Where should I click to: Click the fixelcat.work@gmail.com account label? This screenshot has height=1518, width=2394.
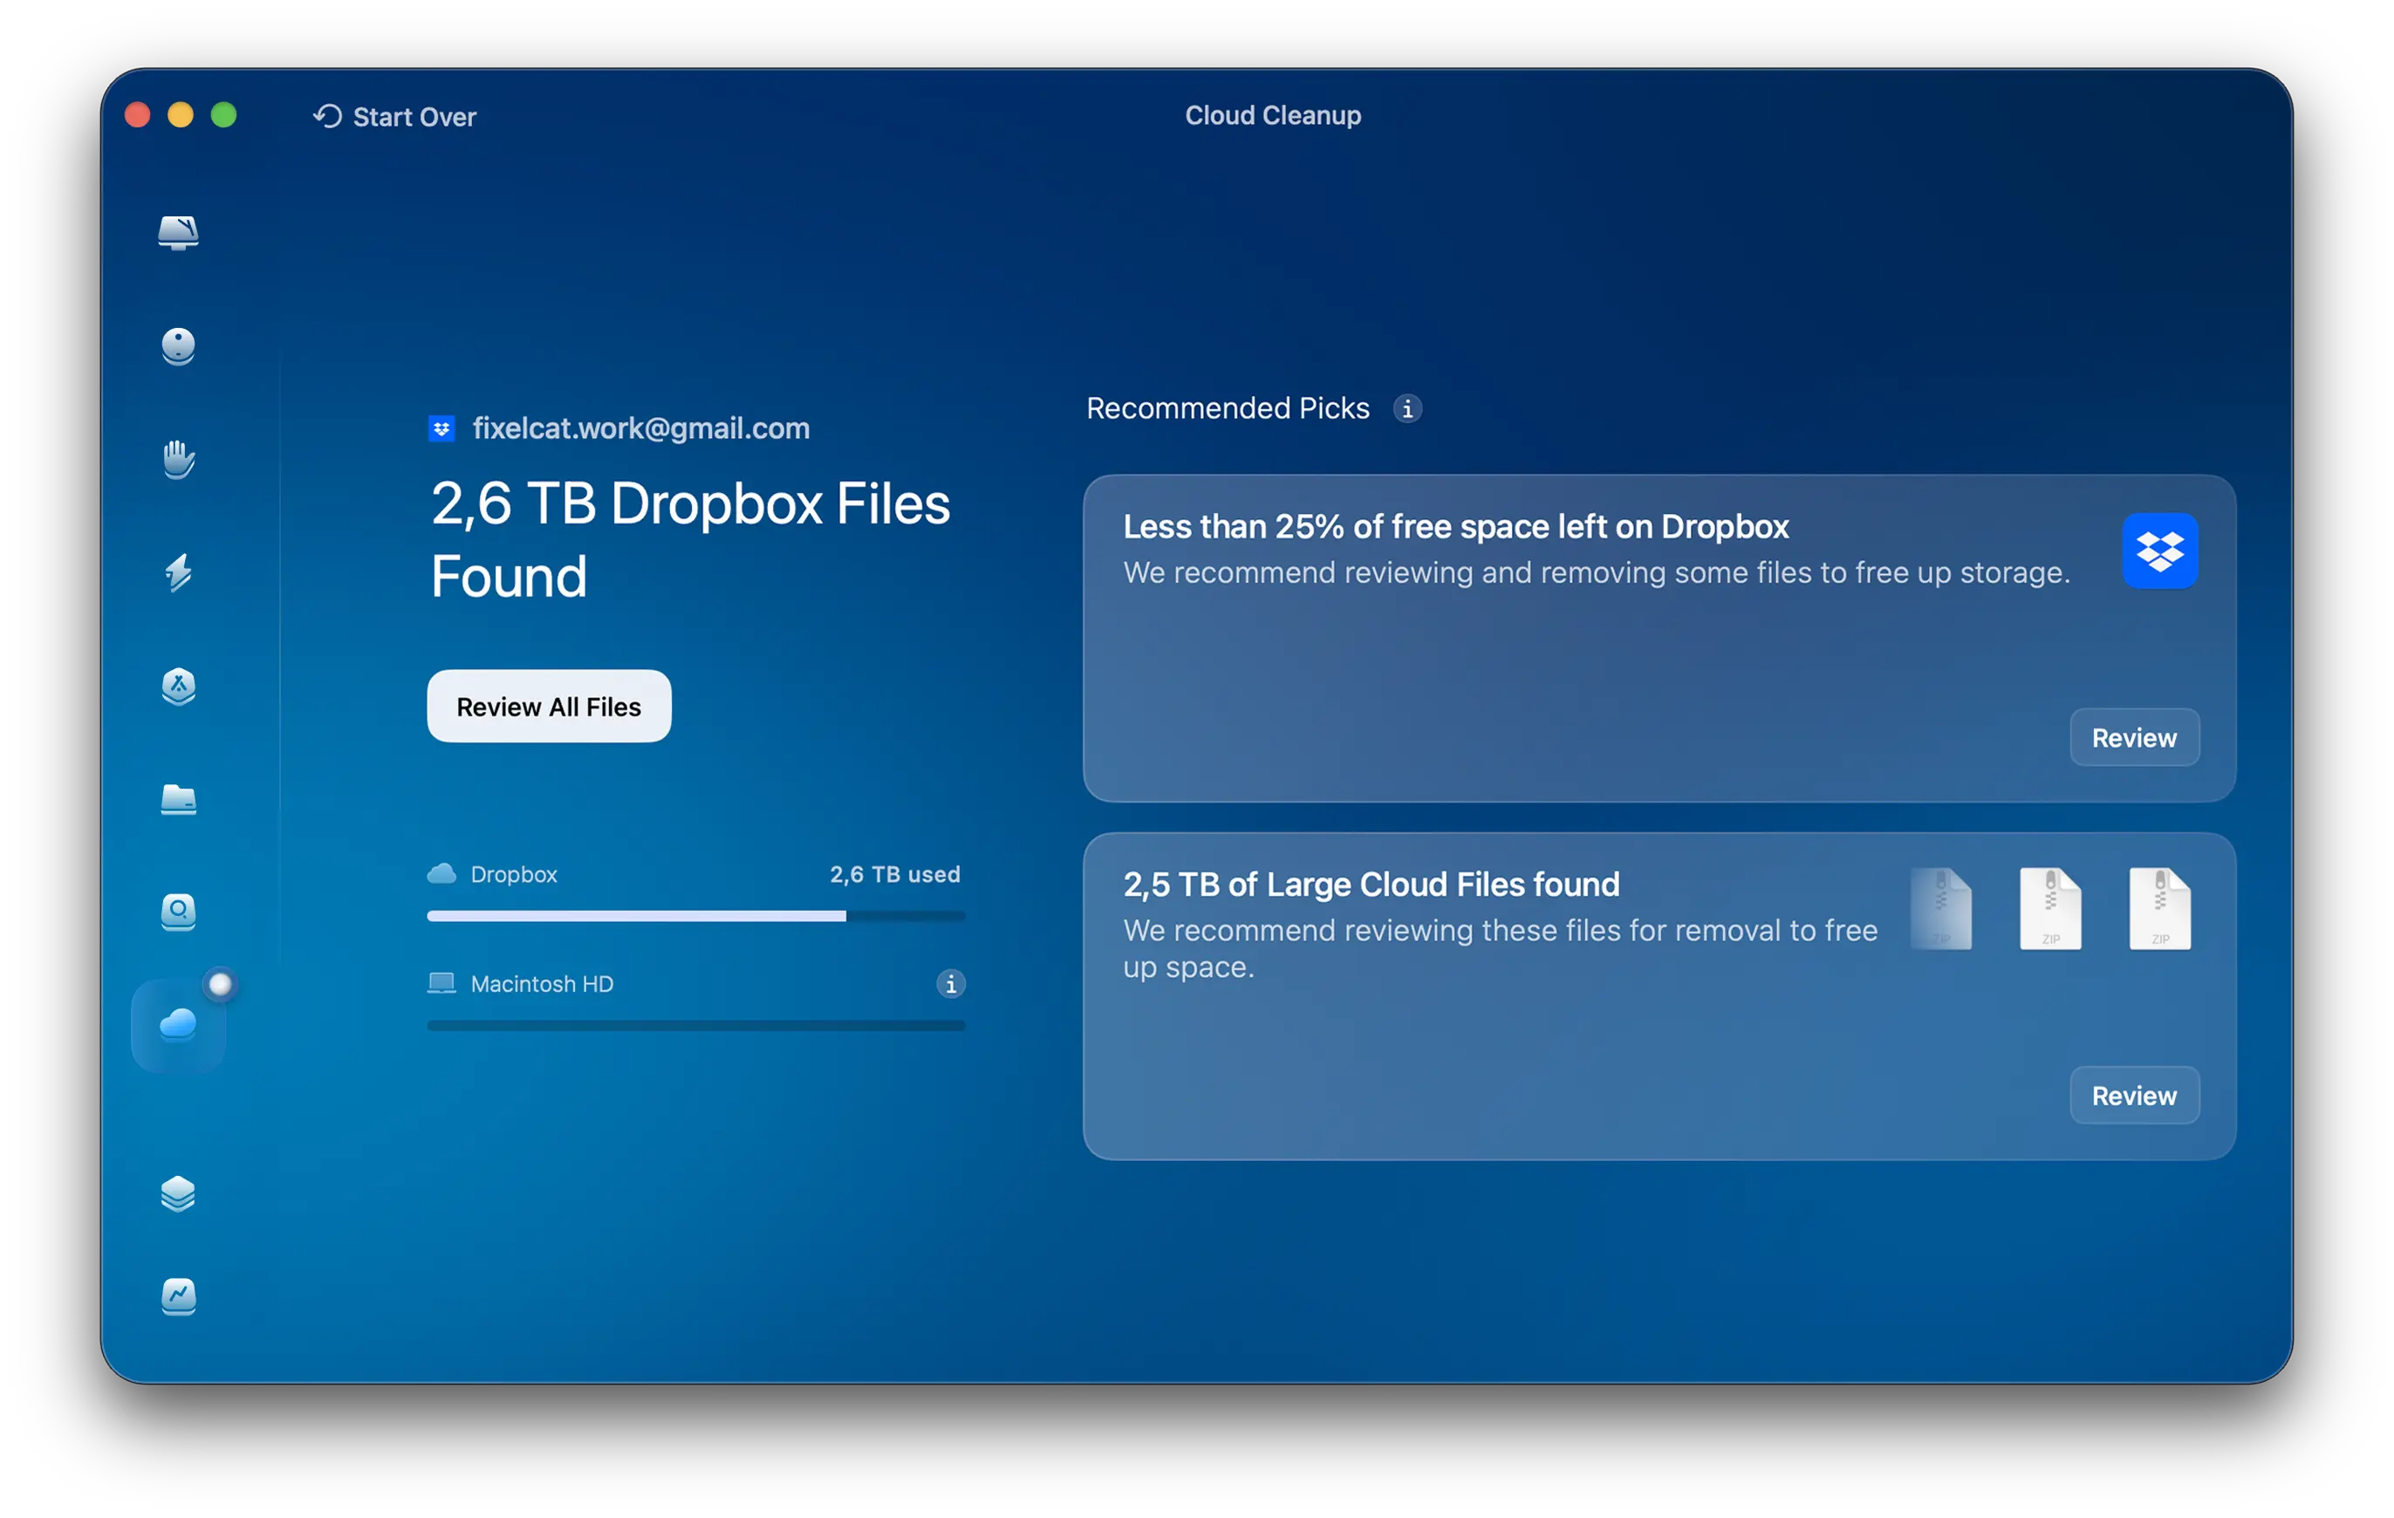click(640, 428)
